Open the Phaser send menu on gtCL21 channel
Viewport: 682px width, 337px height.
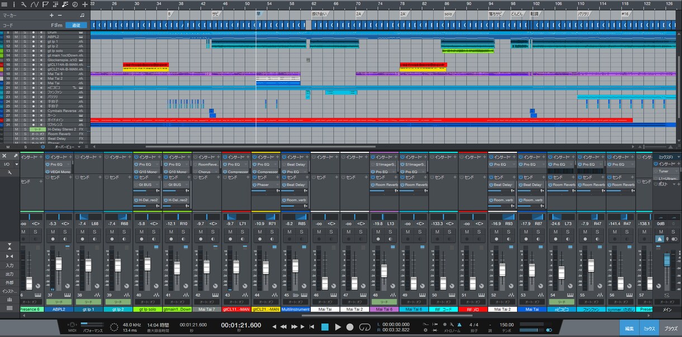[x=278, y=184]
